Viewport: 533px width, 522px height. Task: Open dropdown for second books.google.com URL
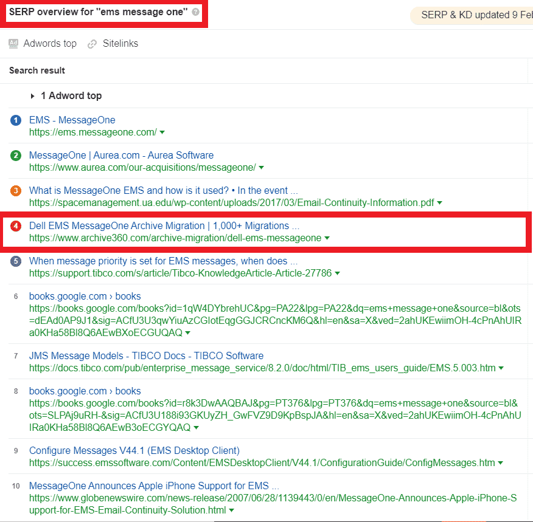click(x=196, y=428)
